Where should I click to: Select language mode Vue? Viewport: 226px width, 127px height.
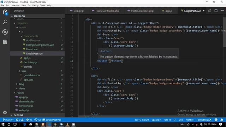click(181, 120)
